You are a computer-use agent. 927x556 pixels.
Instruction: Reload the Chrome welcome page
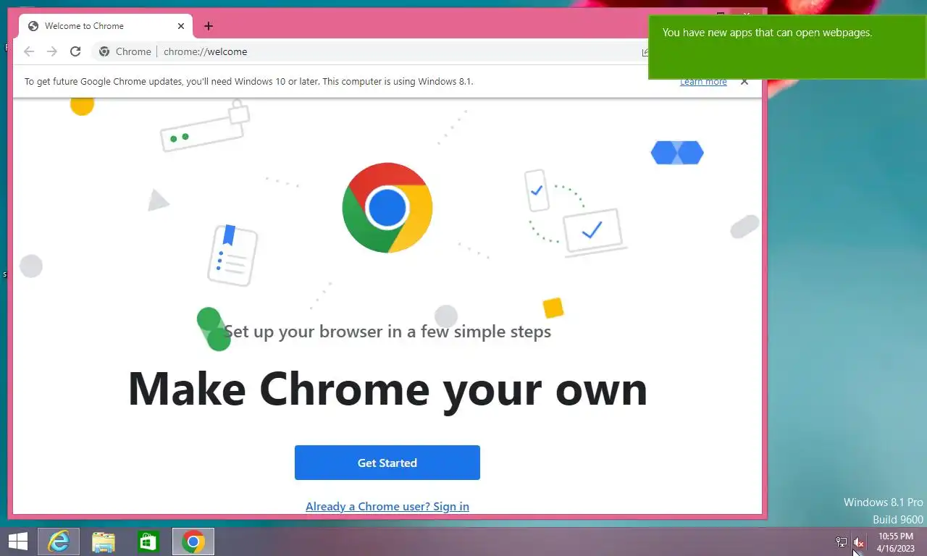[x=75, y=51]
